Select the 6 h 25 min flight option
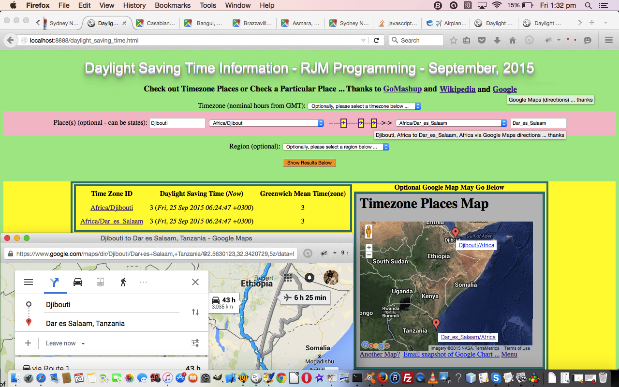The image size is (619, 387). coord(305,298)
